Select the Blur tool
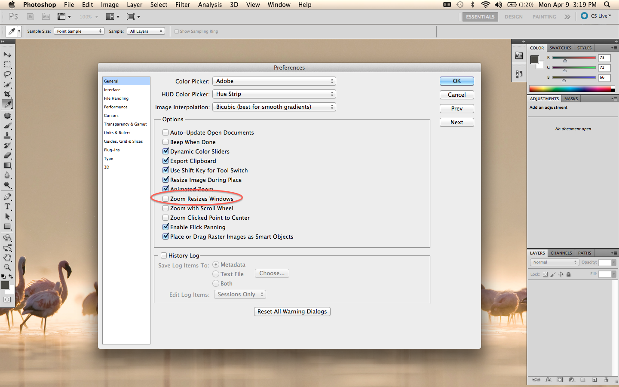The height and width of the screenshot is (387, 619). pyautogui.click(x=7, y=175)
